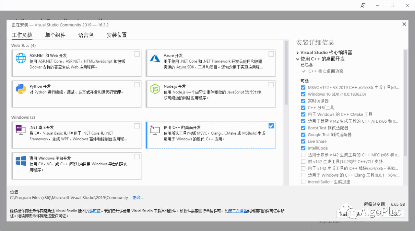Collapse the 使用 C++ 的桌面开发 section
The height and width of the screenshot is (231, 415).
pyautogui.click(x=297, y=59)
